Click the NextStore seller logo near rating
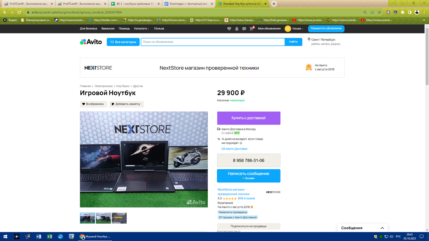The height and width of the screenshot is (241, 429). click(x=273, y=192)
